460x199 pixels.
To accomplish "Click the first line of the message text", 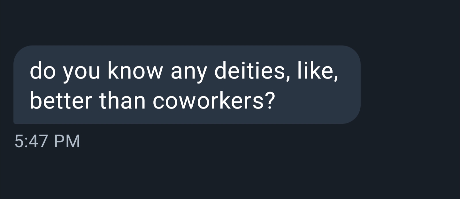I will (x=184, y=72).
